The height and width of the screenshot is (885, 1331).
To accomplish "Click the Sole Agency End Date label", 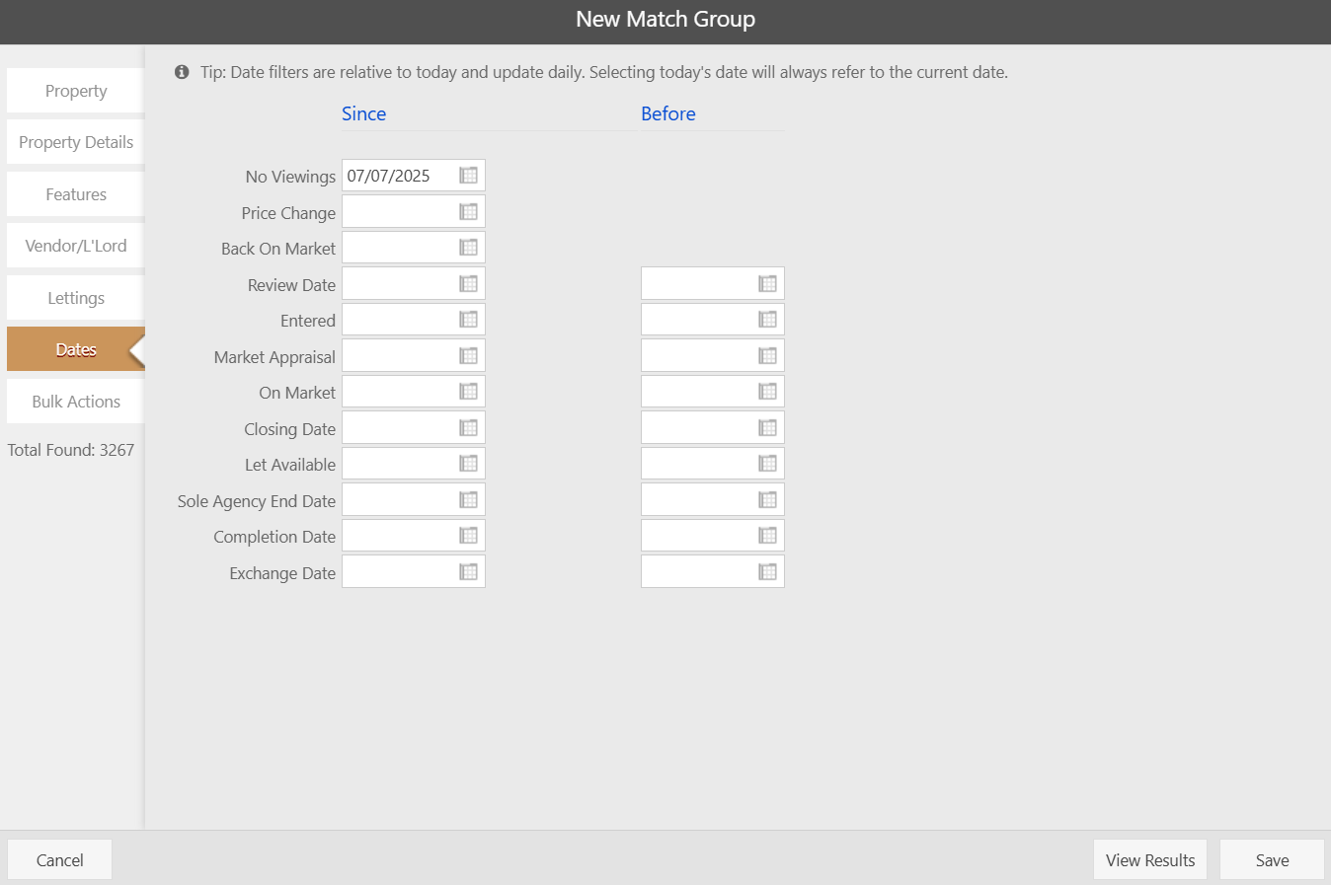I will tap(257, 501).
